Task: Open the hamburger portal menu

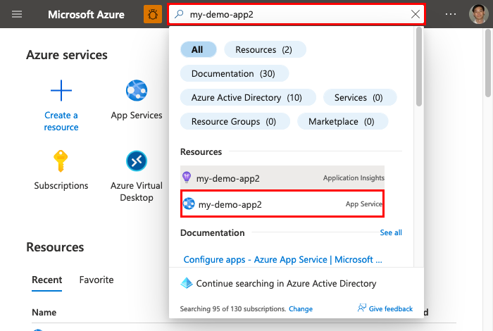Action: [x=17, y=14]
